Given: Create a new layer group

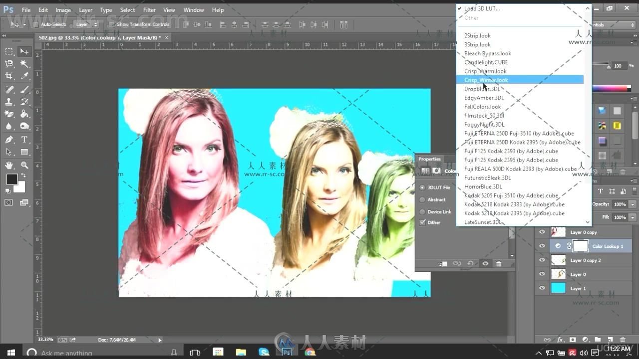Looking at the screenshot, I should [598, 340].
